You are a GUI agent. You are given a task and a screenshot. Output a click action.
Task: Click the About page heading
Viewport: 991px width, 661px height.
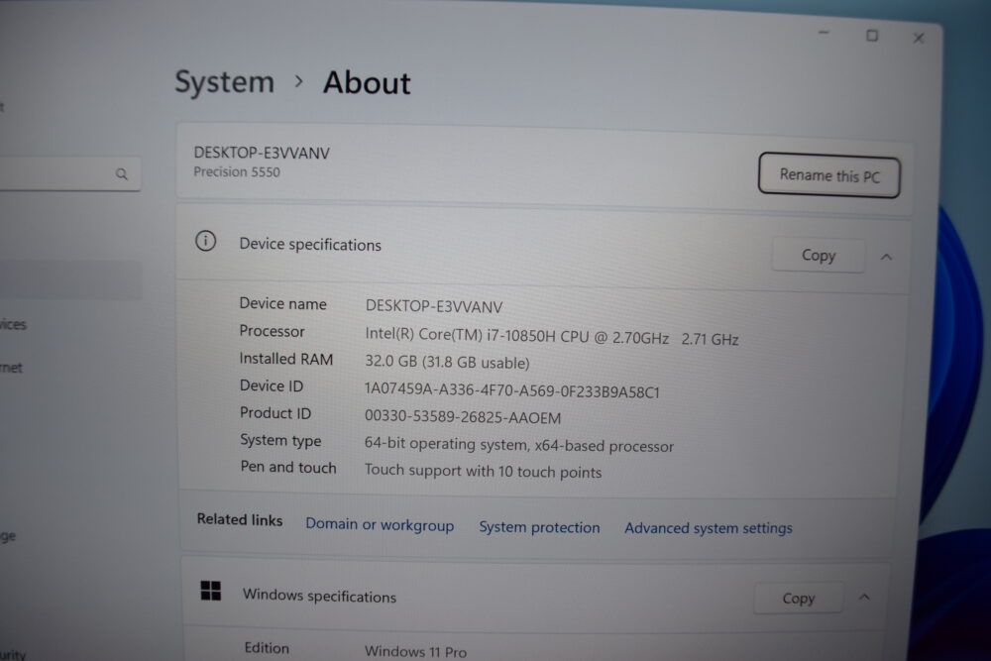click(x=367, y=83)
